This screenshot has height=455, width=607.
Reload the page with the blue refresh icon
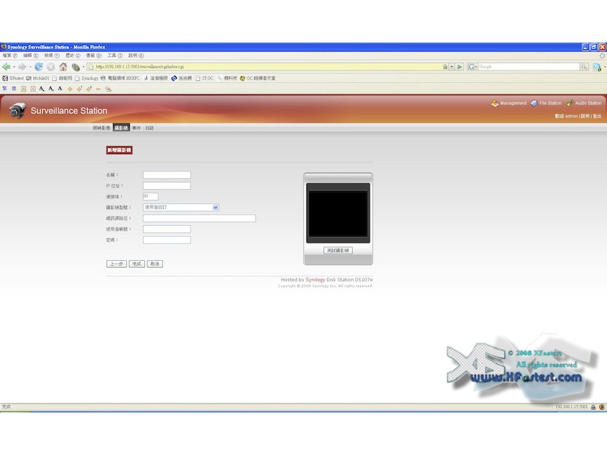tap(39, 67)
